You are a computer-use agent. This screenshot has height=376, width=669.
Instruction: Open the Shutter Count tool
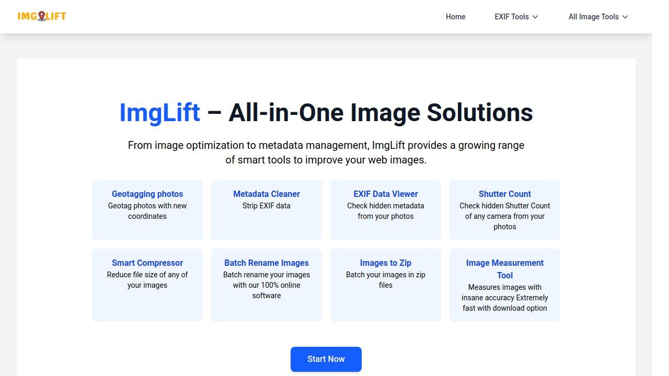coord(505,210)
